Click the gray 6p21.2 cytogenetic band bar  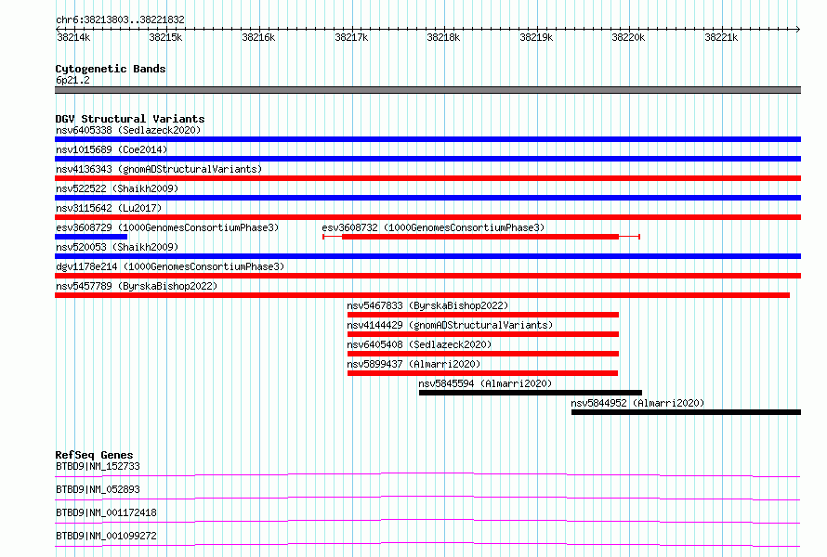click(427, 90)
